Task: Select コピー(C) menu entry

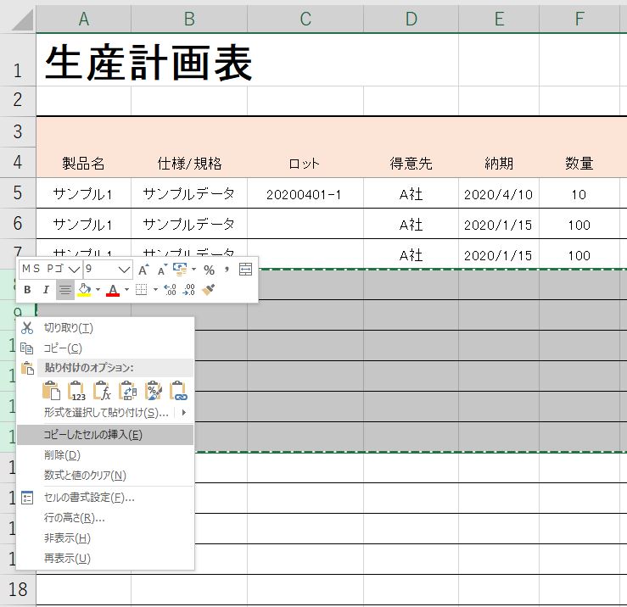Action: click(x=104, y=348)
